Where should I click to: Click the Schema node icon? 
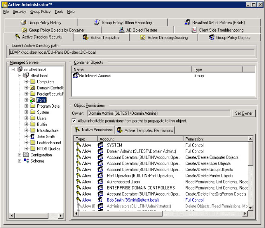(x=26, y=161)
